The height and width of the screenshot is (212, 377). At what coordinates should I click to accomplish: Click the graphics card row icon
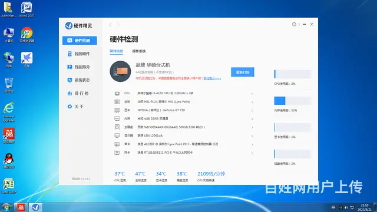117,110
